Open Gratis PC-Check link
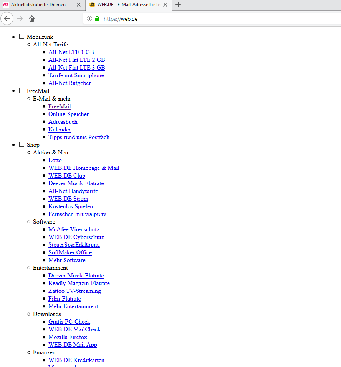Viewport: 341px width, 367px height. (69, 322)
